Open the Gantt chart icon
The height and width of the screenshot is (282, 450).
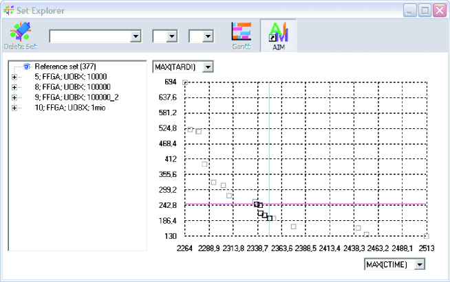241,31
